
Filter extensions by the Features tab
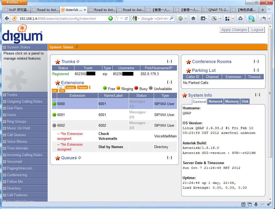click(x=82, y=87)
